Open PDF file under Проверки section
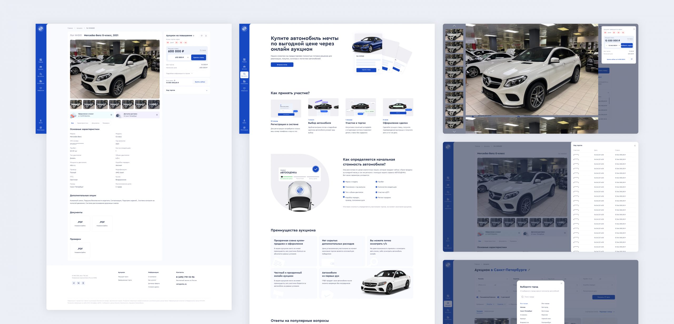This screenshot has width=674, height=324. [80, 250]
